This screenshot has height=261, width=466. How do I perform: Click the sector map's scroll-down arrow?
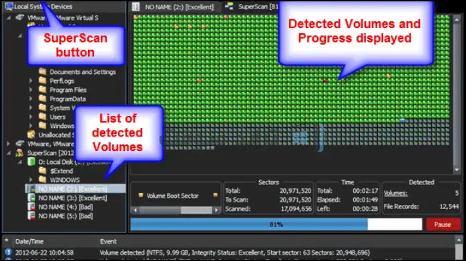point(457,170)
